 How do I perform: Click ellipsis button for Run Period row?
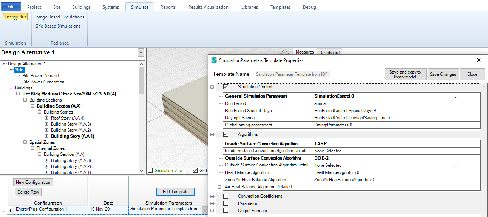466,103
